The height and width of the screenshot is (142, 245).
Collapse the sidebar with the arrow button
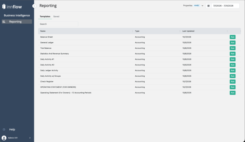[x=34, y=6]
